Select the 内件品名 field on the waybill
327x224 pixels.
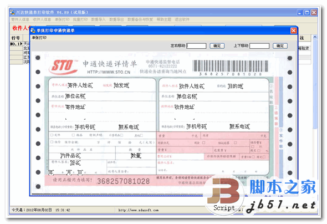pos(70,156)
